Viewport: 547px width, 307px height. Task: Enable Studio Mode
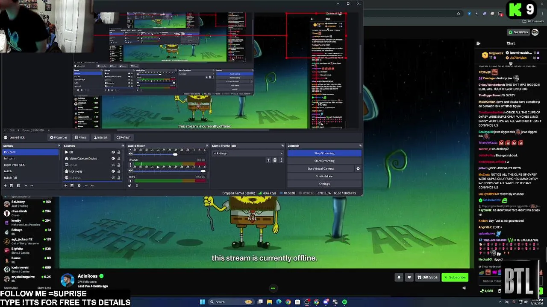click(x=324, y=176)
